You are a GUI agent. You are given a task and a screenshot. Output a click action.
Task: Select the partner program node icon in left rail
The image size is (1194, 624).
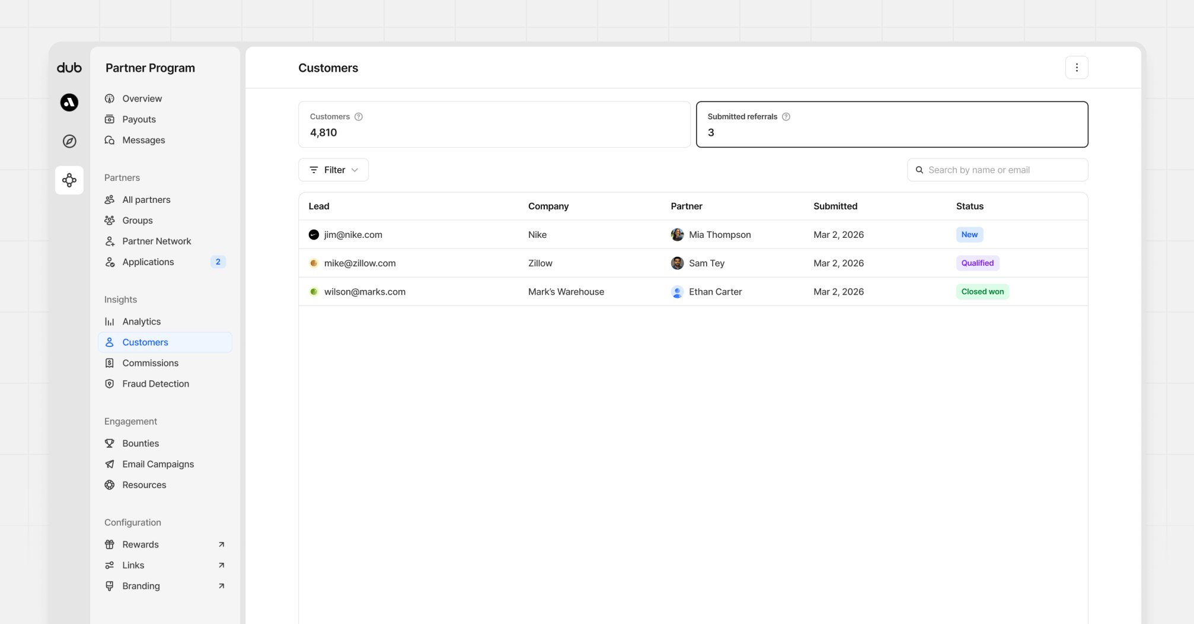(x=69, y=180)
